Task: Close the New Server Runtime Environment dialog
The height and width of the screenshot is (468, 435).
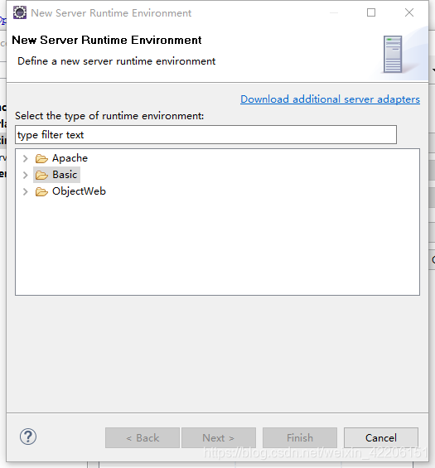Action: (x=409, y=12)
